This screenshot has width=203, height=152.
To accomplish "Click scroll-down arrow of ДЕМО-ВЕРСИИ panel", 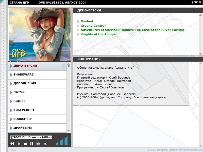I will (200, 54).
